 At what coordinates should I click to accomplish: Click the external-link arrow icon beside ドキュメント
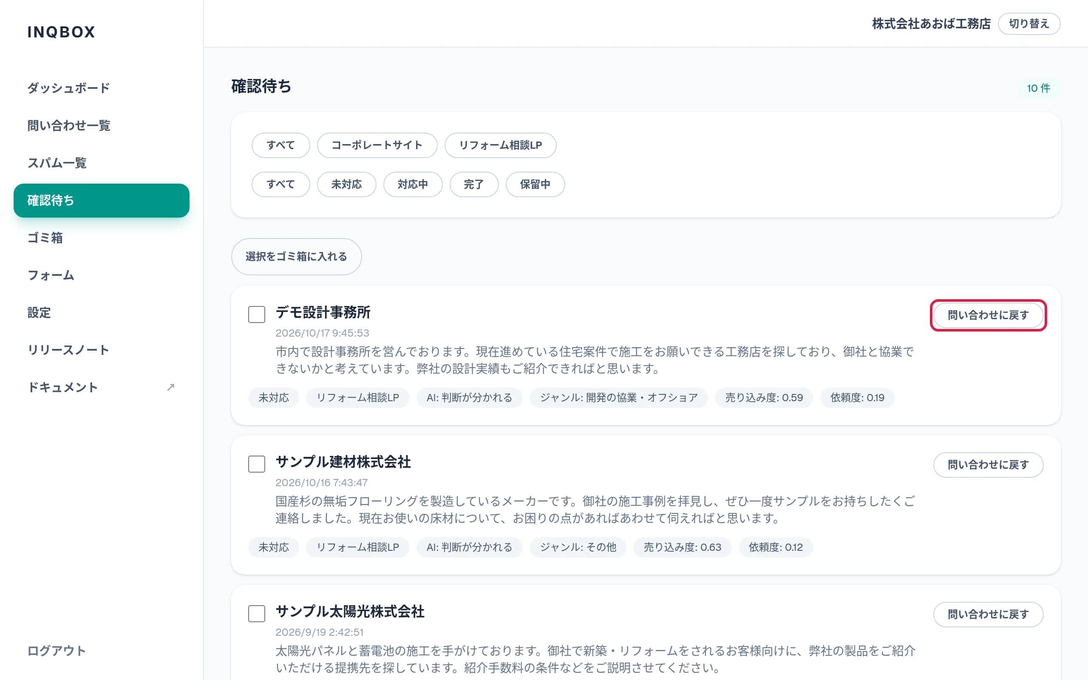pos(170,387)
